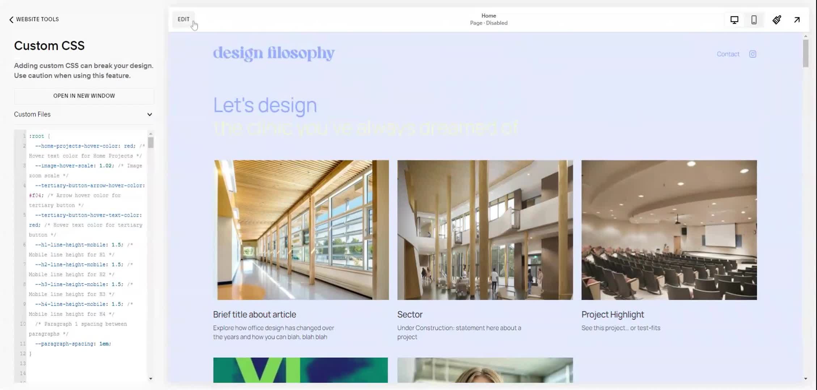Viewport: 817px width, 390px height.
Task: Click the EDIT button
Action: click(x=183, y=19)
